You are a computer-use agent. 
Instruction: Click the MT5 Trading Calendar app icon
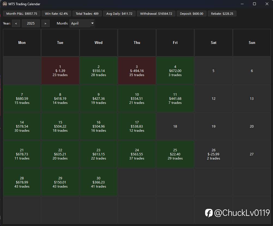5,4
